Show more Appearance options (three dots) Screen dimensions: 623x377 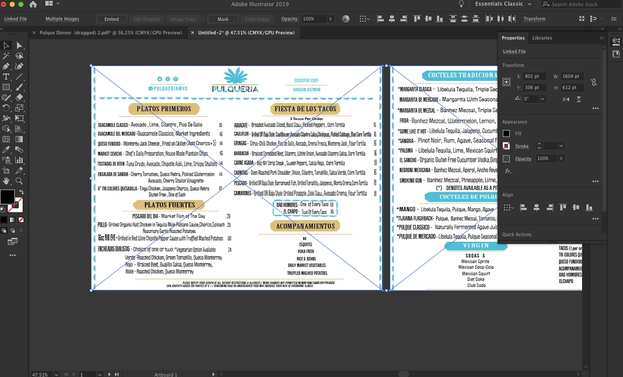[596, 181]
